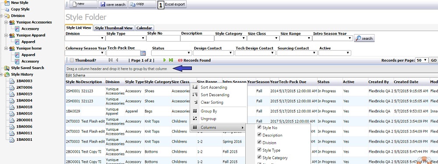This screenshot has width=438, height=164.
Task: Click into the Tech-Pack Due date field
Action: pyautogui.click(x=123, y=53)
